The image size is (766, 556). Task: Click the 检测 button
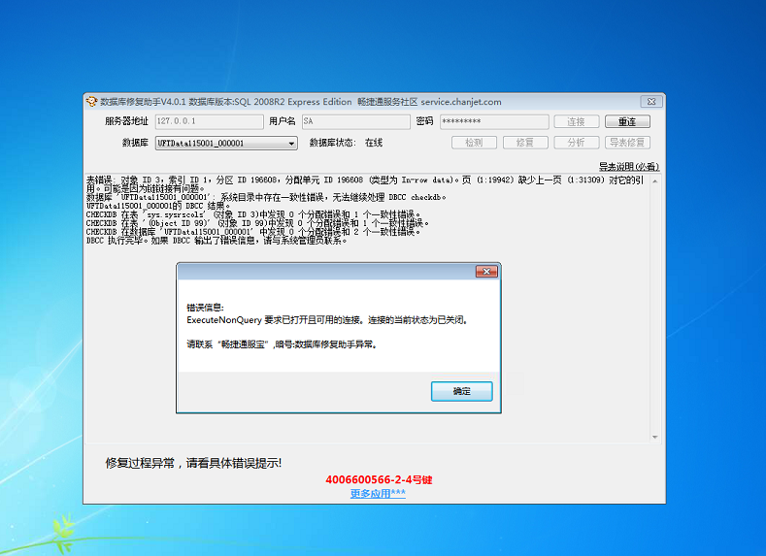point(475,143)
